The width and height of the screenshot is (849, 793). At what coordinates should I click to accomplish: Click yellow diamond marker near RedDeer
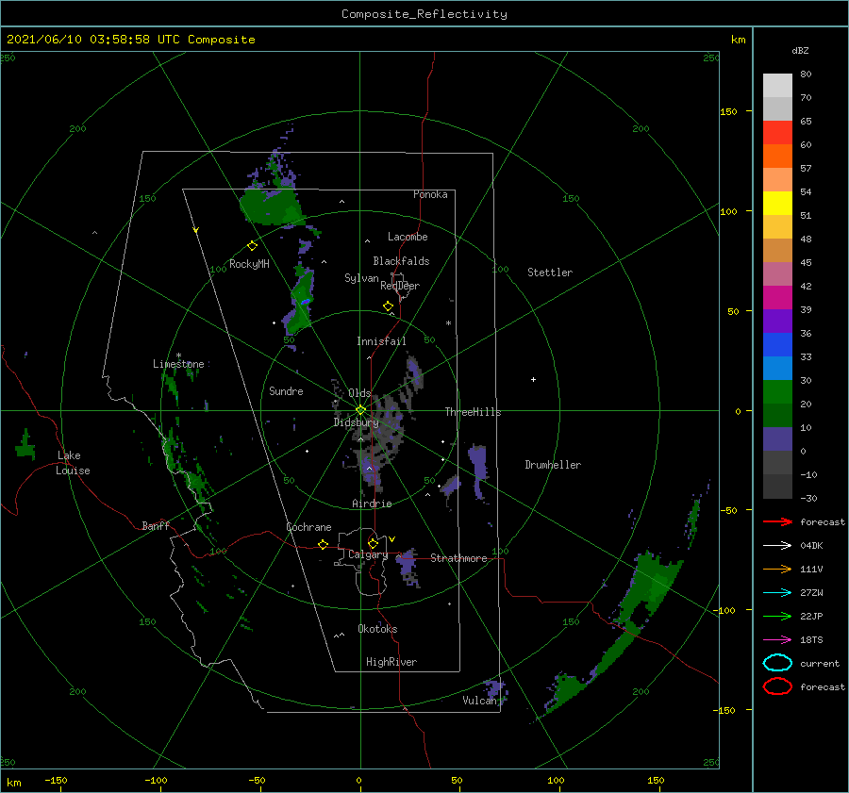pyautogui.click(x=388, y=306)
